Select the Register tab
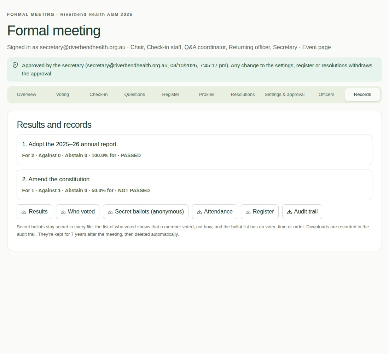Image resolution: width=389 pixels, height=354 pixels. coord(171,95)
